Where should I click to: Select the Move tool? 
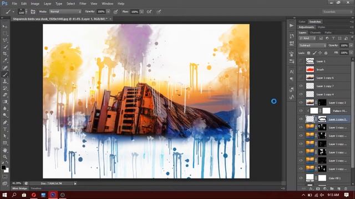pos(5,27)
